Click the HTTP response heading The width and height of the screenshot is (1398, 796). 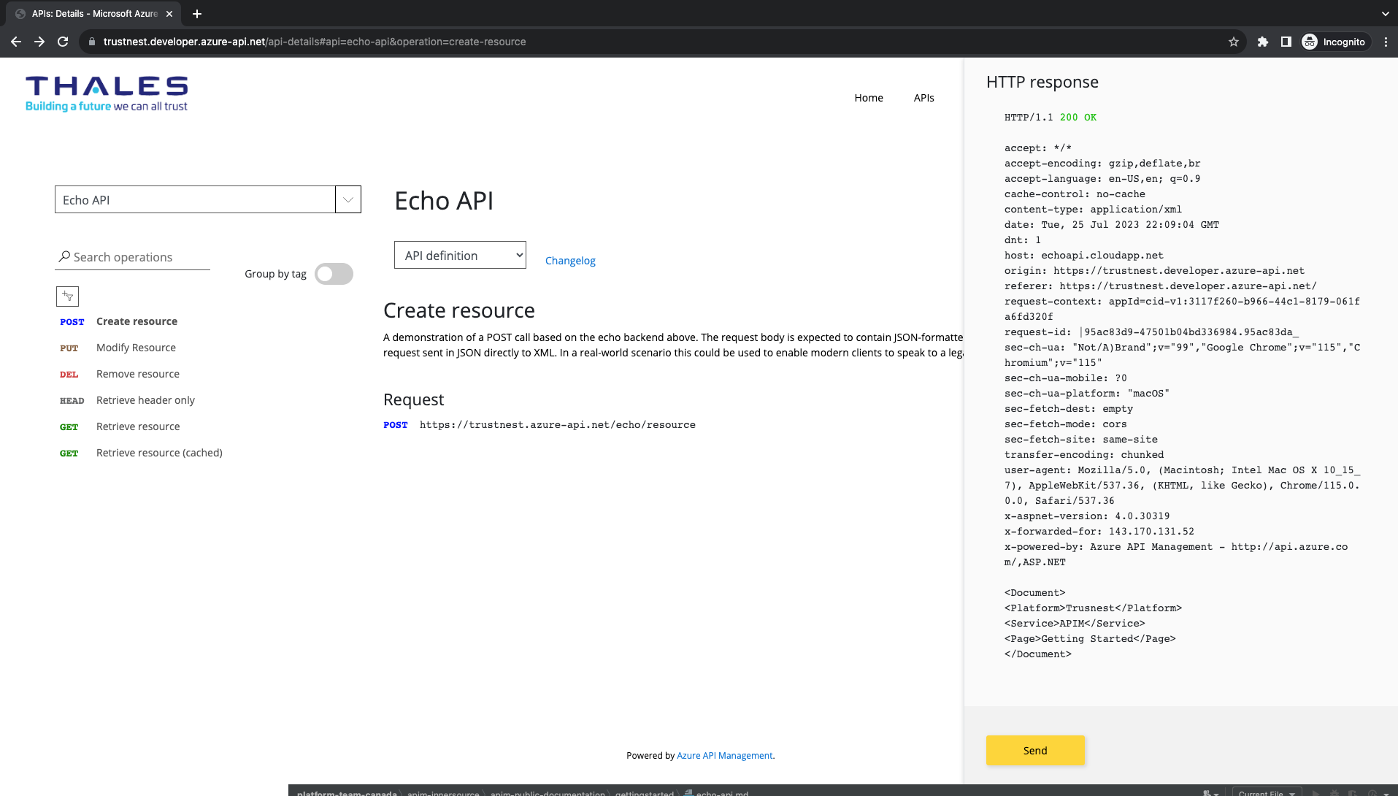[x=1042, y=82]
